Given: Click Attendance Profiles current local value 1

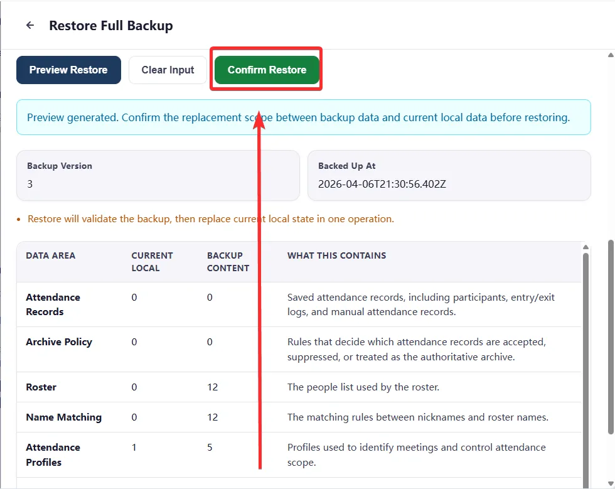Looking at the screenshot, I should pos(134,448).
